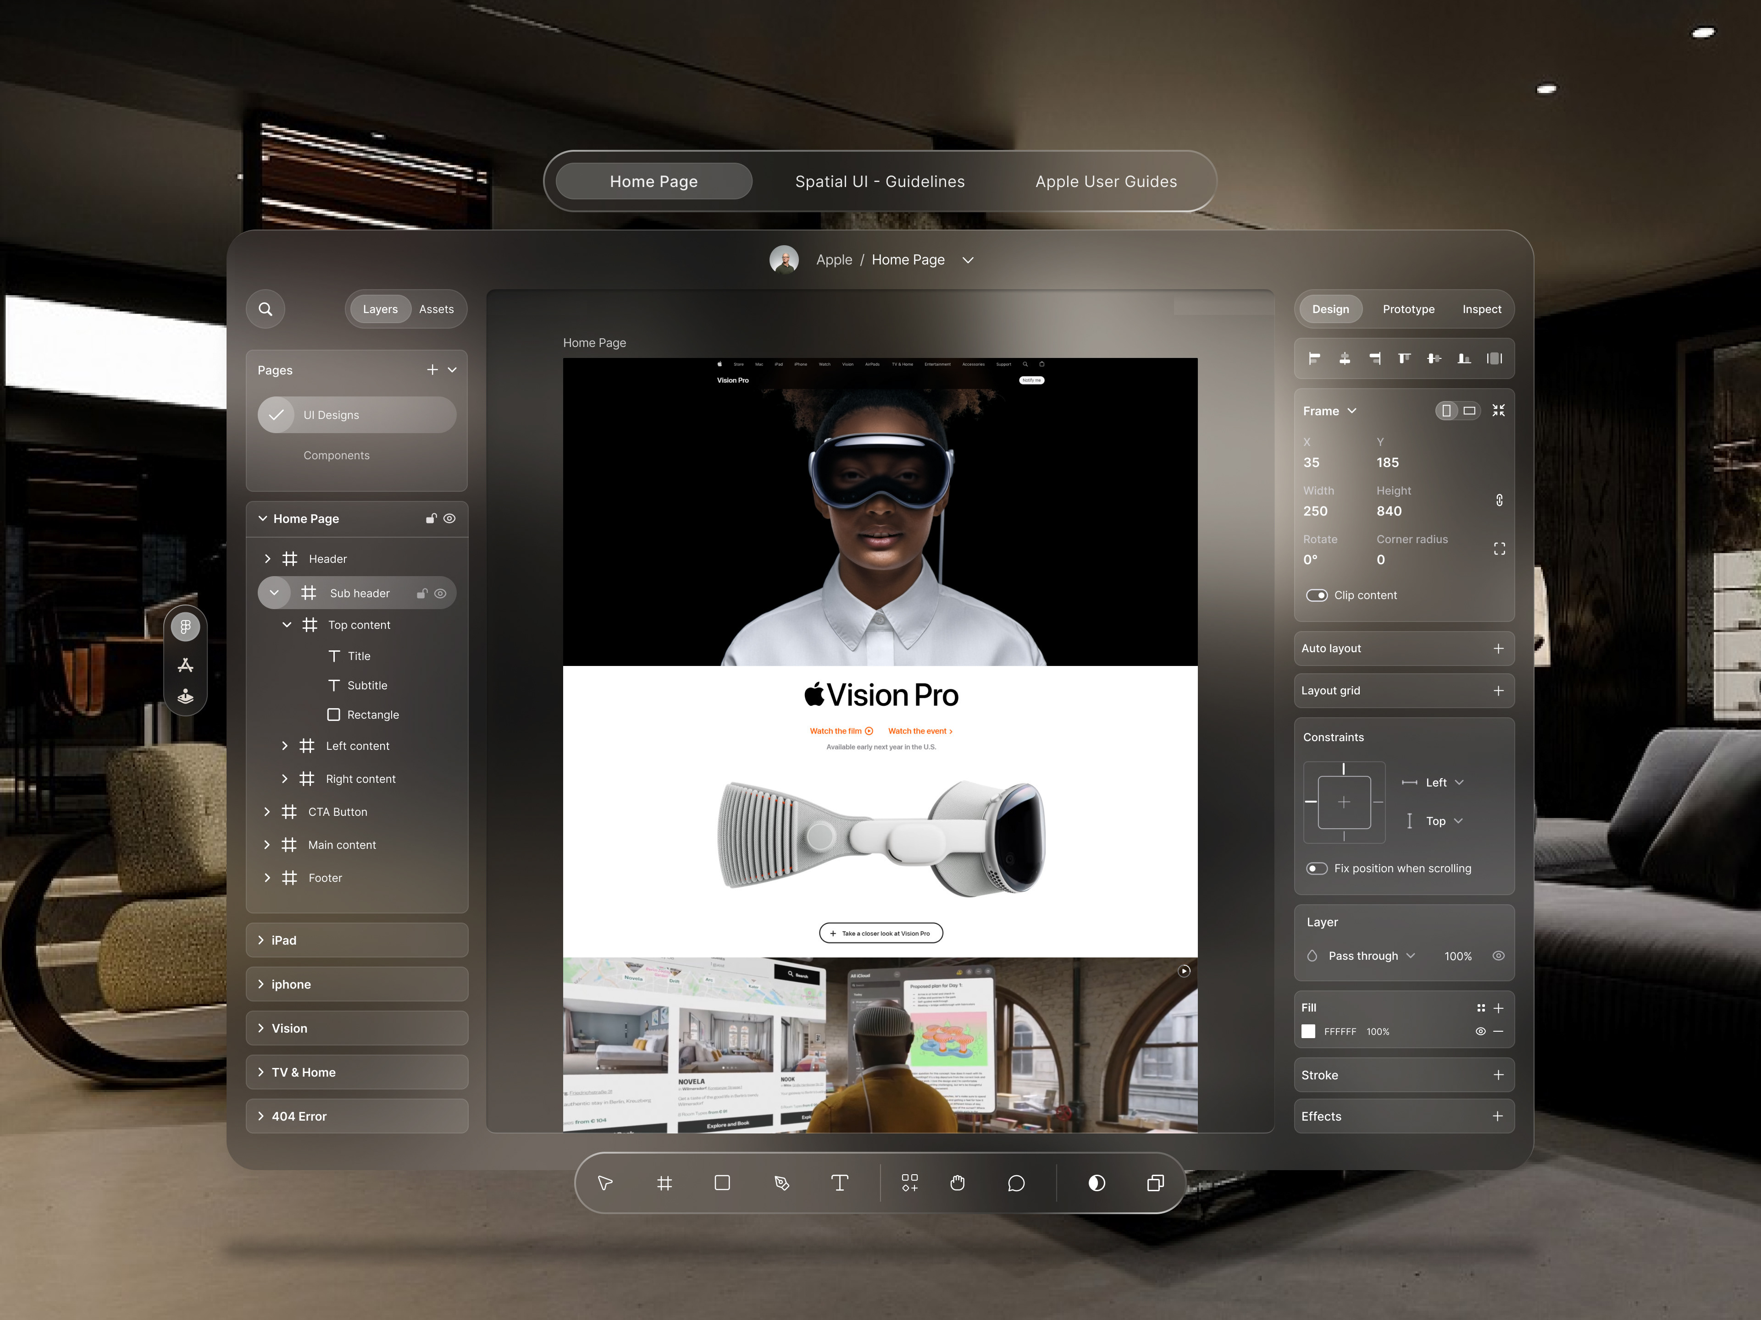Expand the Left content layer

point(285,746)
